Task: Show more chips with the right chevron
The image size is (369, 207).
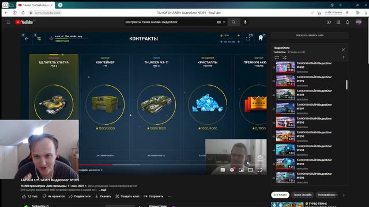Action: [344, 195]
